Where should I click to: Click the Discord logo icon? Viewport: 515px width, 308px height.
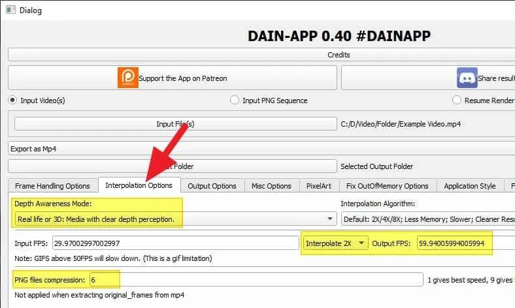point(467,78)
